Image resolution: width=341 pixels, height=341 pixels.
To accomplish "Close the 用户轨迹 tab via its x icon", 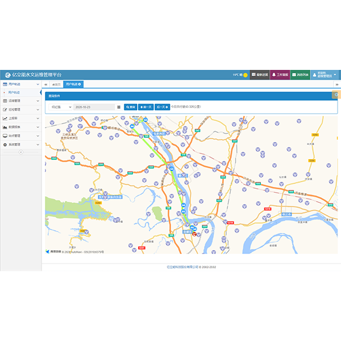I will [80, 84].
